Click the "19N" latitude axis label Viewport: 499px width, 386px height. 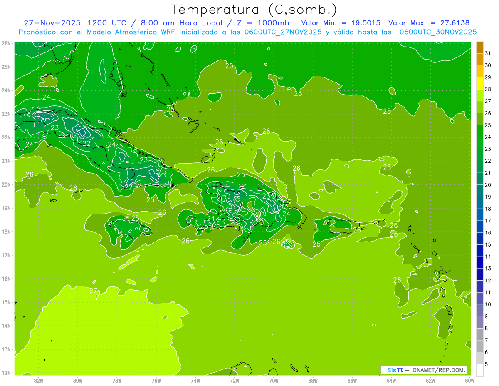coord(6,208)
